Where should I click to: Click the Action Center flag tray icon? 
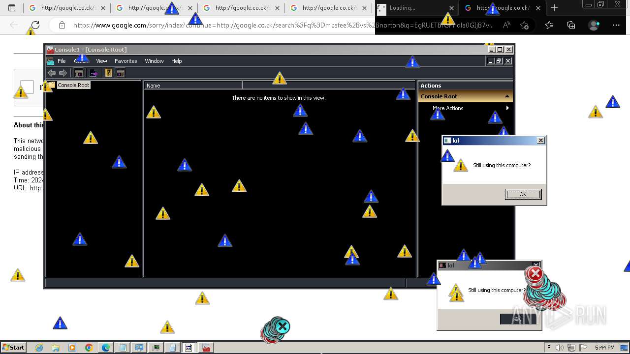[x=583, y=348]
